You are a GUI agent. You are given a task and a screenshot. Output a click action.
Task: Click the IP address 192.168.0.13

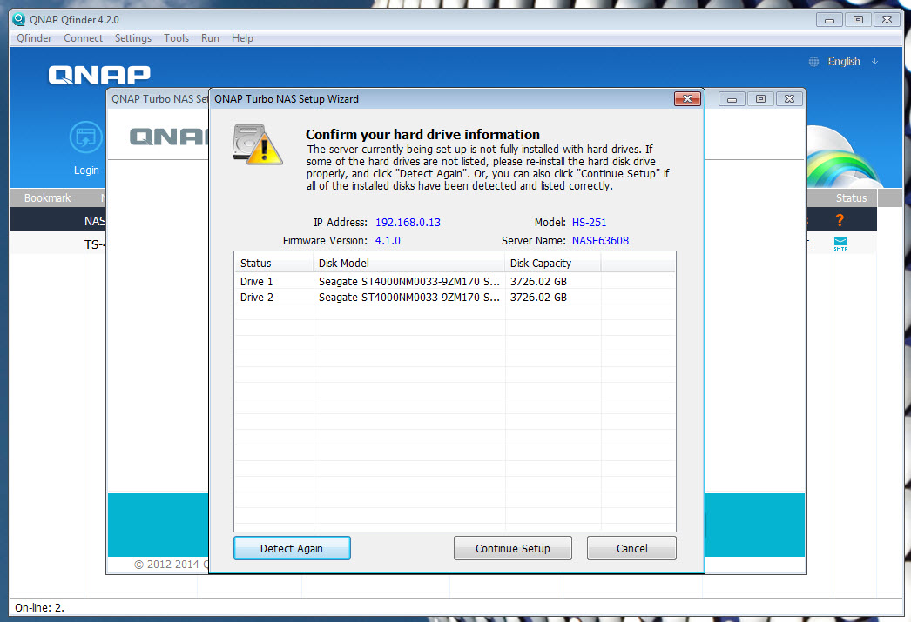coord(408,222)
